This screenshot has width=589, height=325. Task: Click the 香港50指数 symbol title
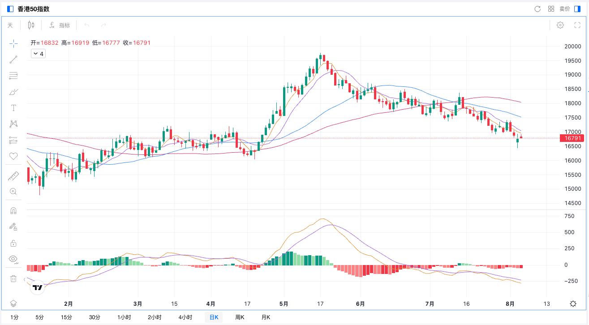[34, 9]
